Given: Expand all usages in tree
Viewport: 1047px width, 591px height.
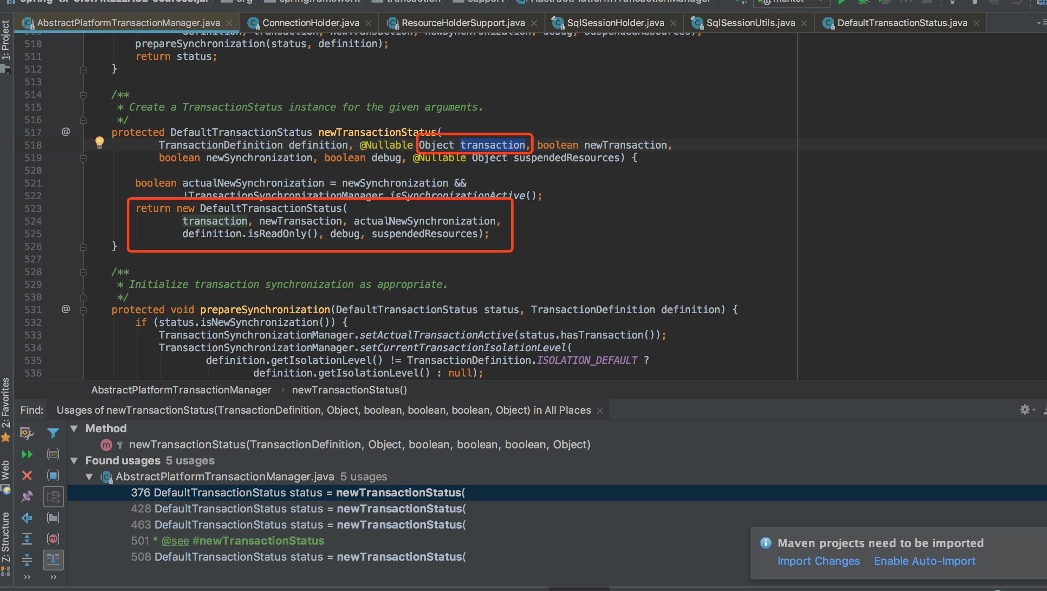Looking at the screenshot, I should coord(27,539).
